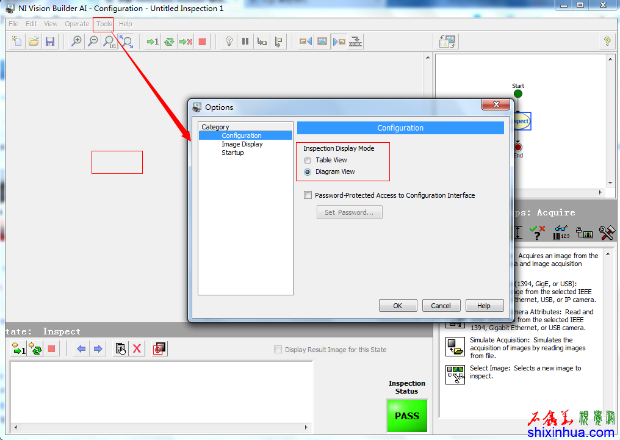Click OK in the Options dialog
620x440 pixels.
click(398, 306)
